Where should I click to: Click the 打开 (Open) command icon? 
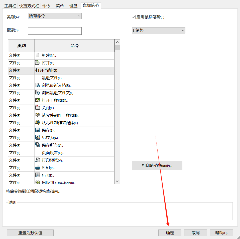[37, 63]
